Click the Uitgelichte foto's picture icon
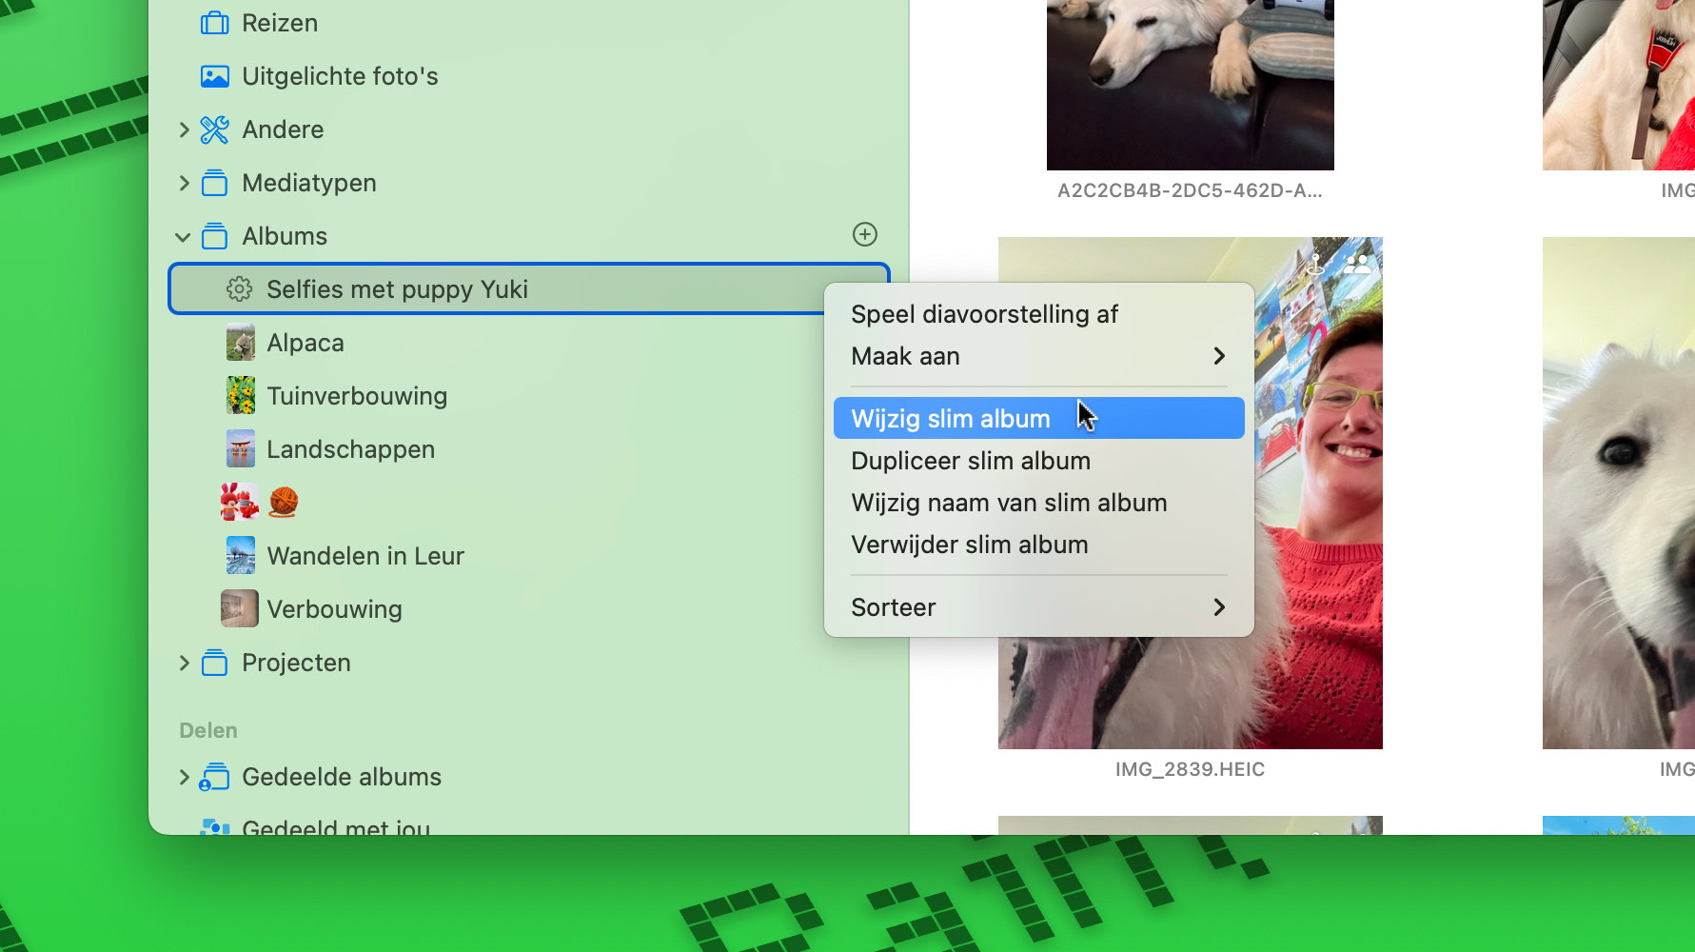1695x952 pixels. (x=214, y=76)
